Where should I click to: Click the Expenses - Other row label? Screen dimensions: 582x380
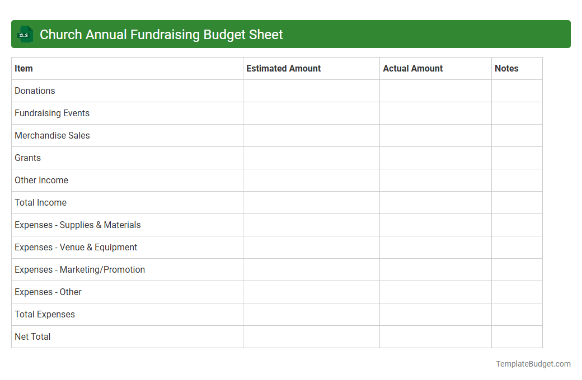click(48, 292)
